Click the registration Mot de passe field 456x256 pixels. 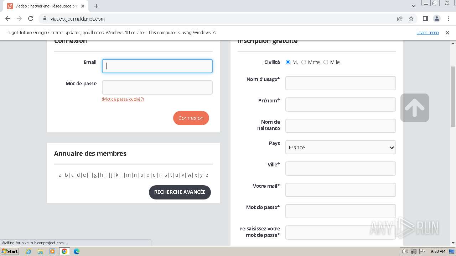pyautogui.click(x=341, y=211)
